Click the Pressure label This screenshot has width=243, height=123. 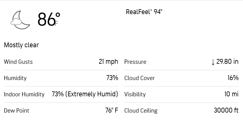tap(135, 62)
